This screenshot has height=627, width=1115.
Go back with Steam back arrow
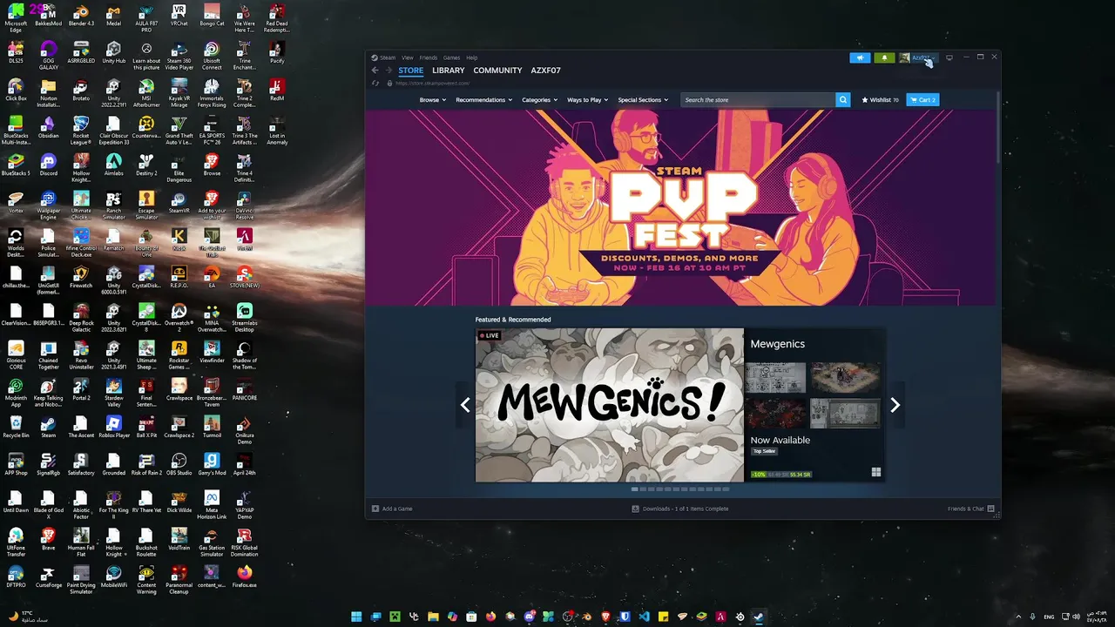coord(375,71)
